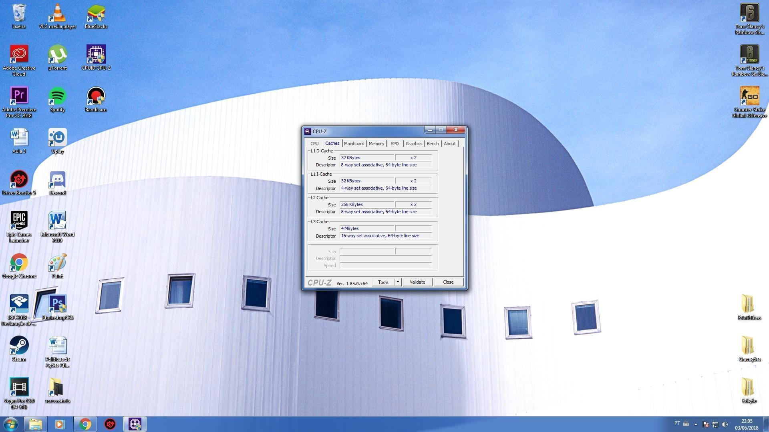Image resolution: width=769 pixels, height=432 pixels.
Task: Launch VLC media player from desktop
Action: (58, 16)
